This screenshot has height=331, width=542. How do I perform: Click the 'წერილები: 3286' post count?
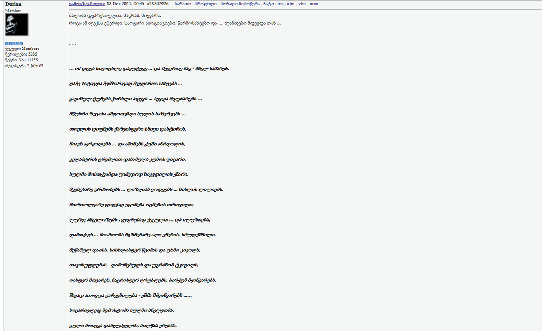click(21, 54)
